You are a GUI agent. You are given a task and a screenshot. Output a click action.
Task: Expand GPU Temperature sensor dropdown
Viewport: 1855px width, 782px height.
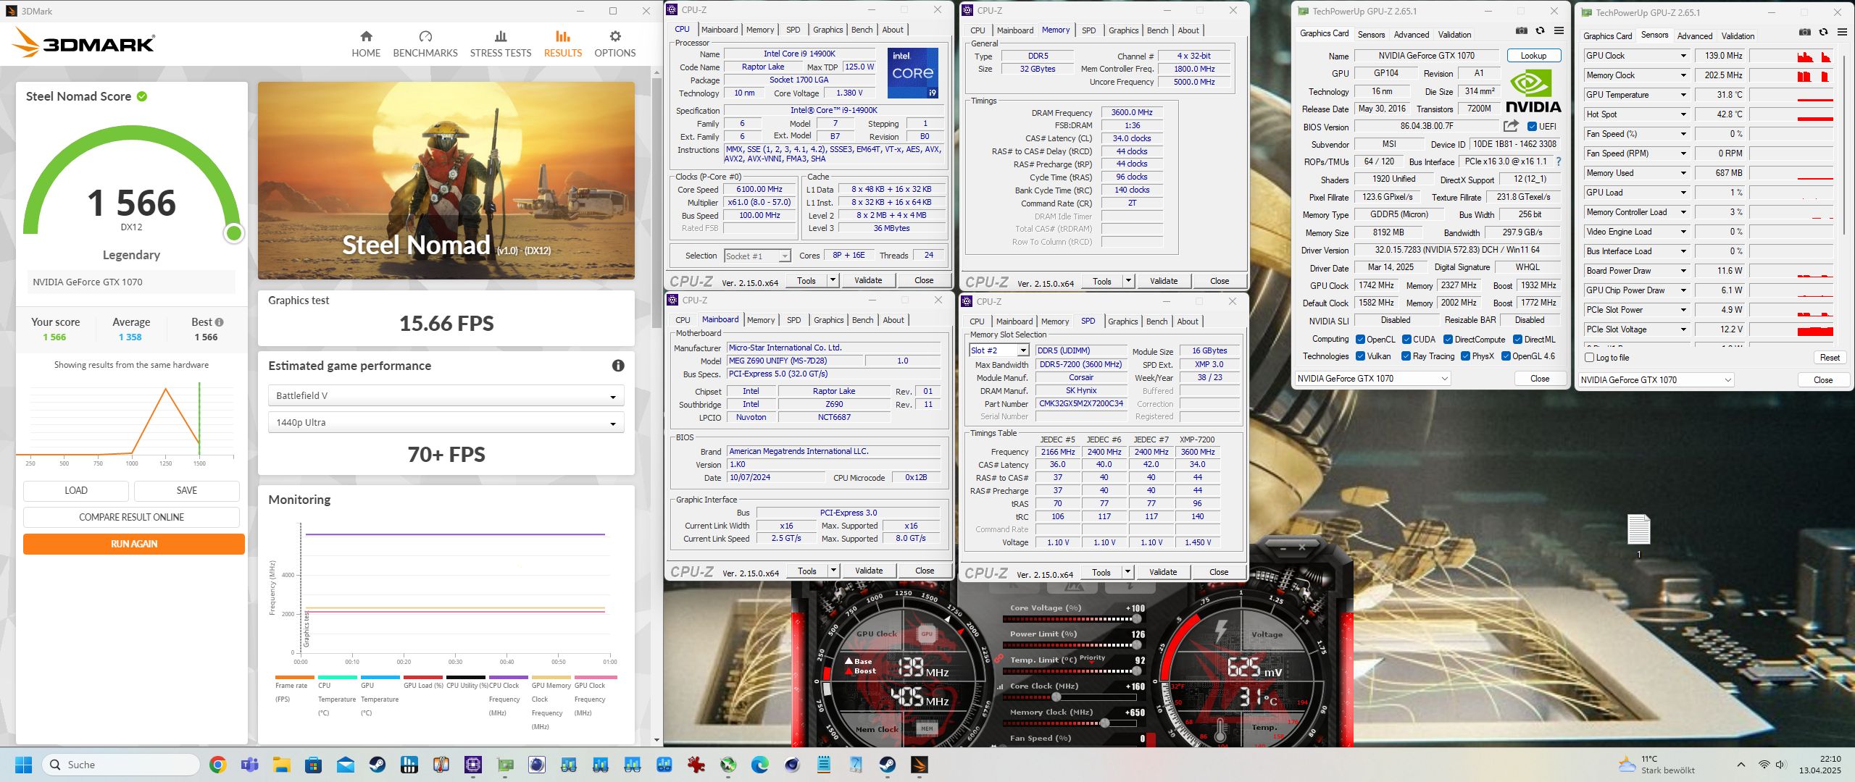(x=1683, y=95)
